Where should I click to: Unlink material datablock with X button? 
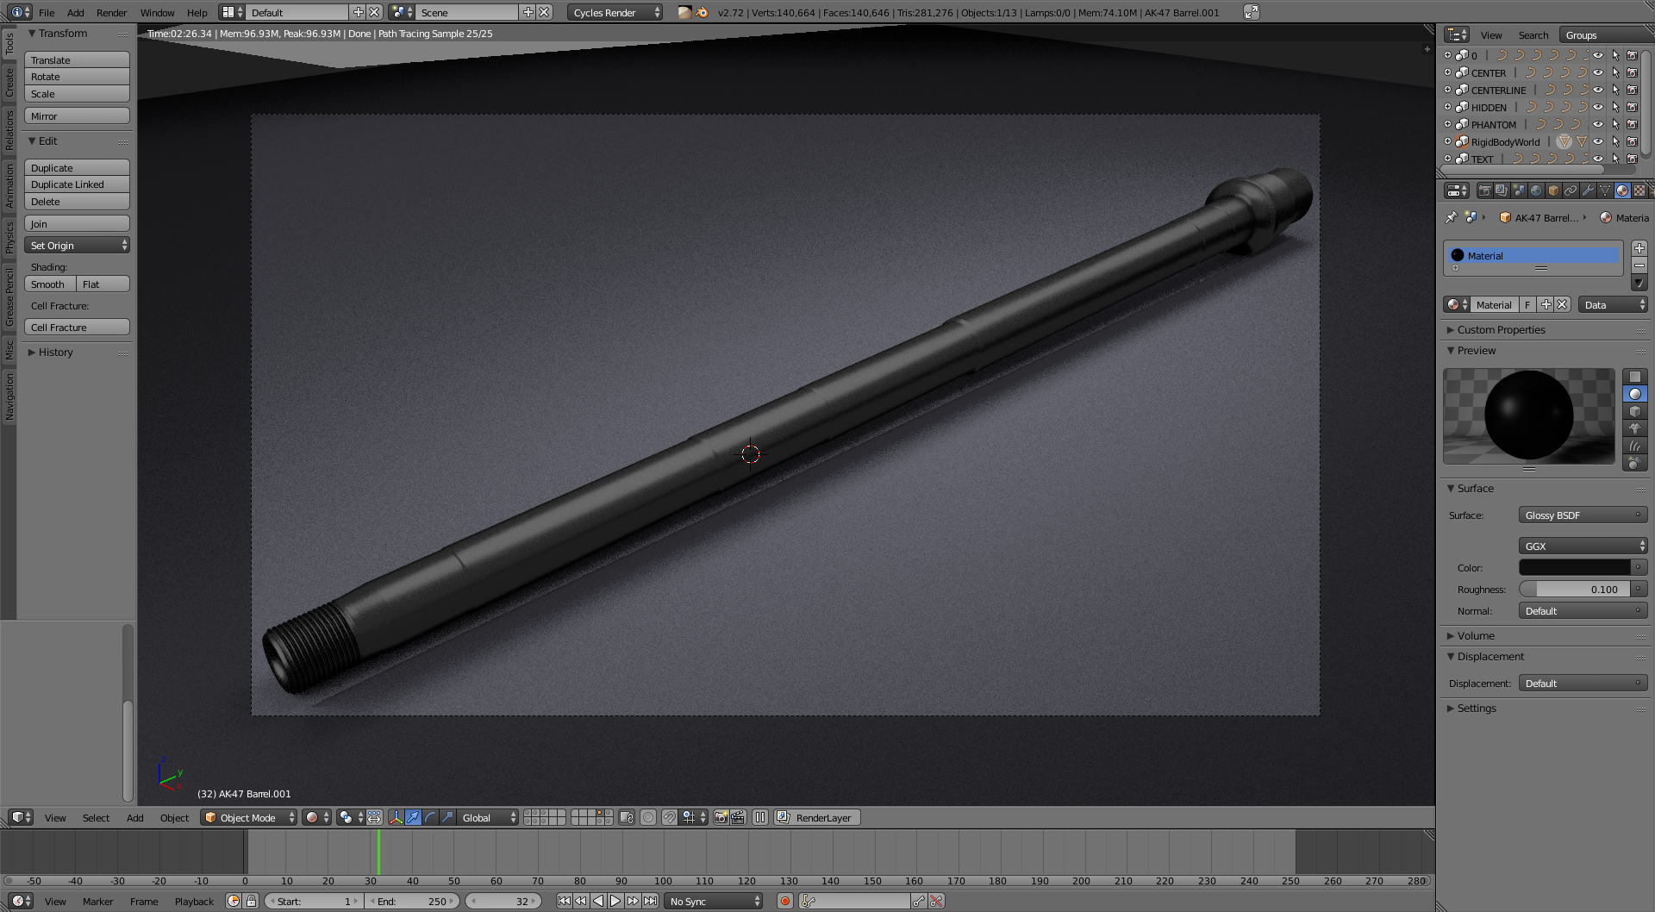[x=1562, y=304]
